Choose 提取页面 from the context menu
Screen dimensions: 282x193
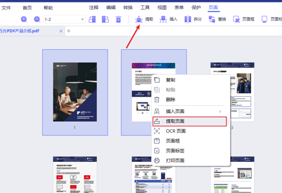189,121
